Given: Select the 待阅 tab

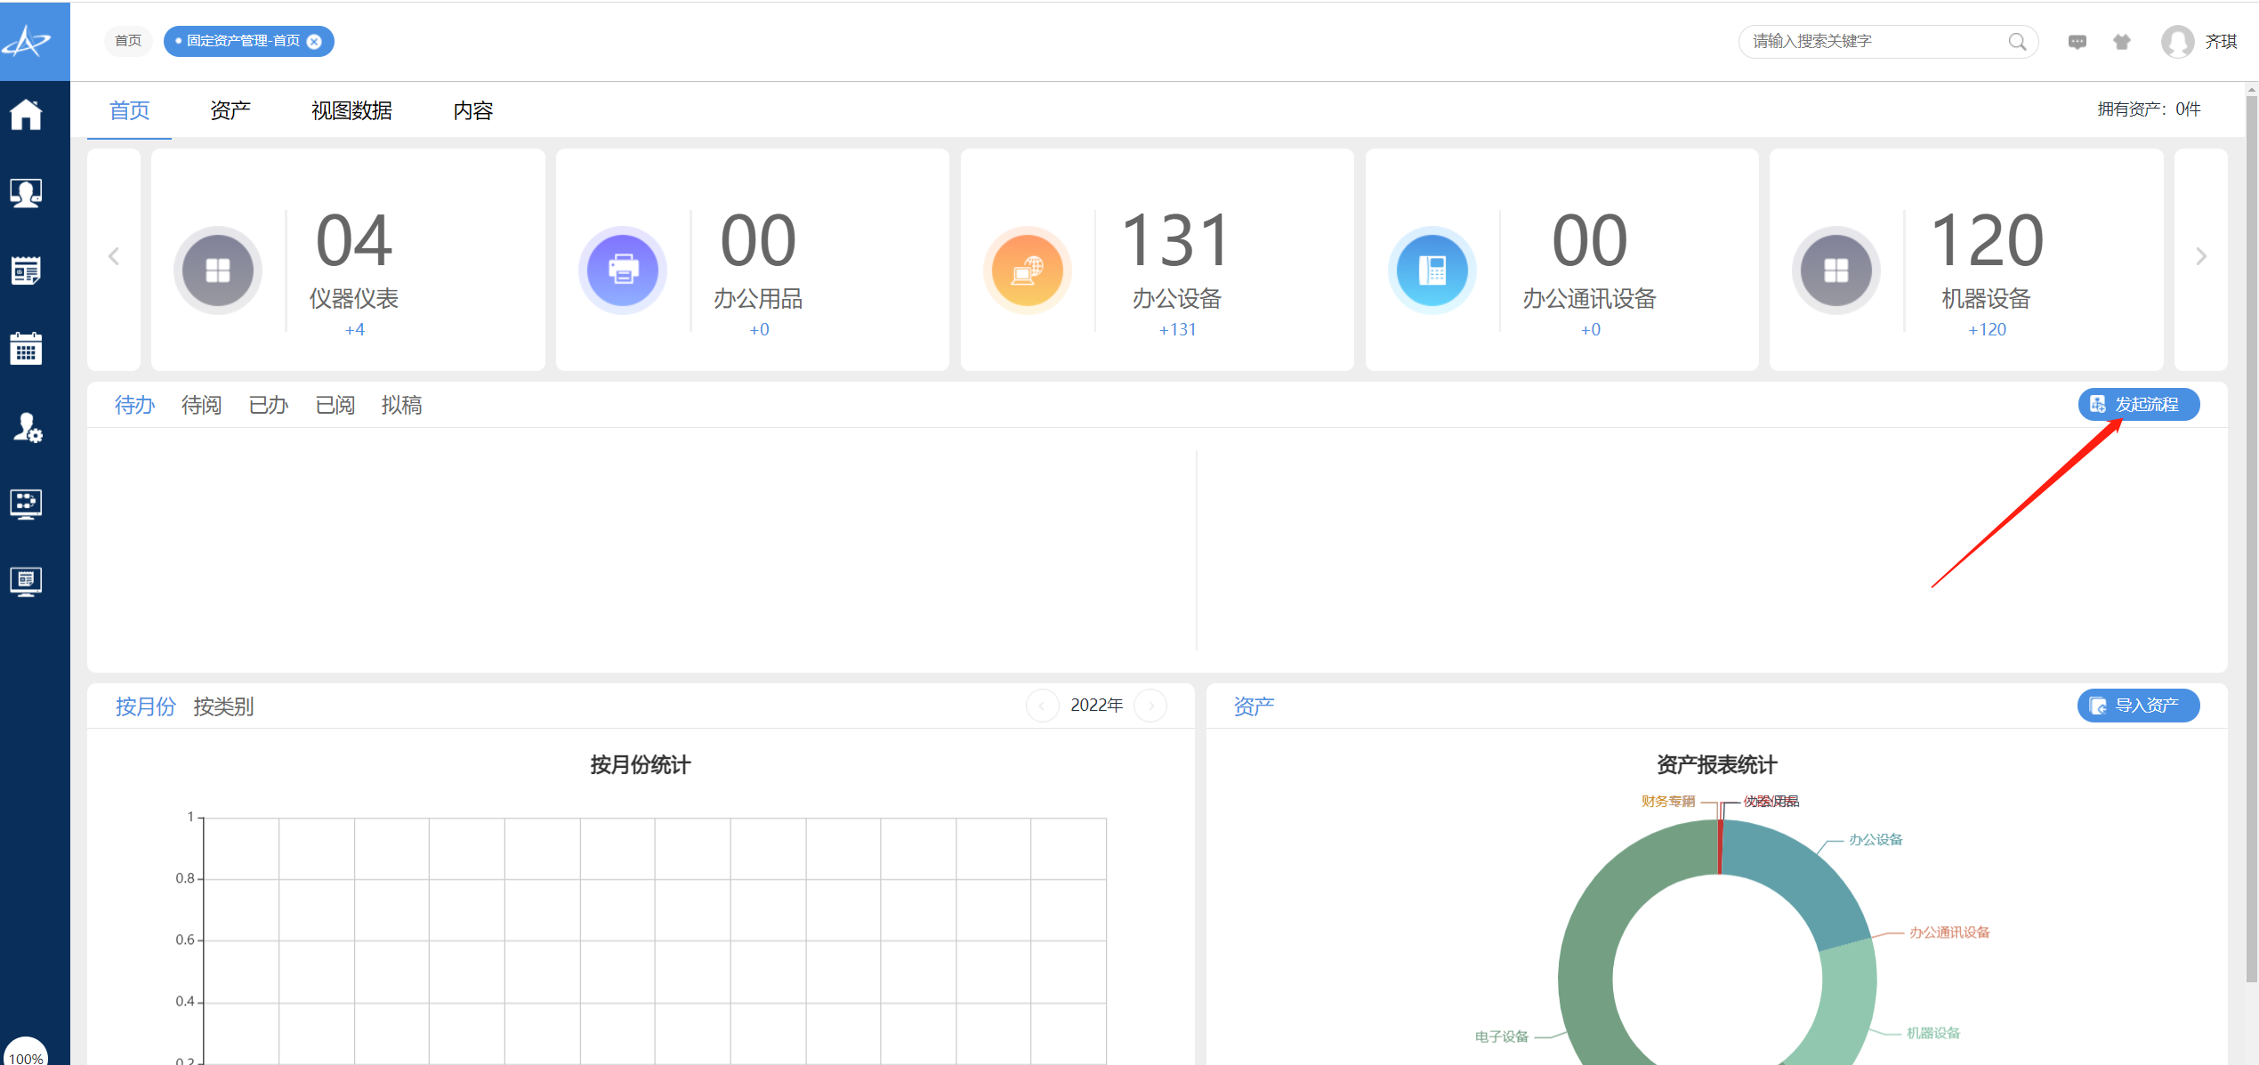Looking at the screenshot, I should [202, 406].
